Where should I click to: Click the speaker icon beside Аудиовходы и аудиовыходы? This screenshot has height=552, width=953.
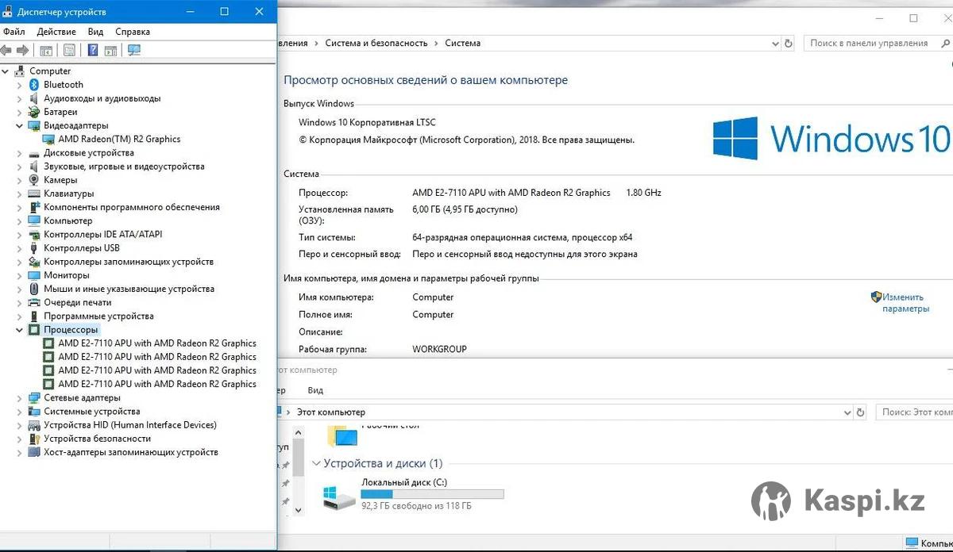pos(34,98)
